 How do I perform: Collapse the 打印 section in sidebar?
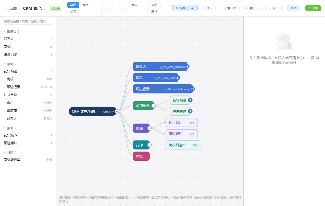click(4, 152)
